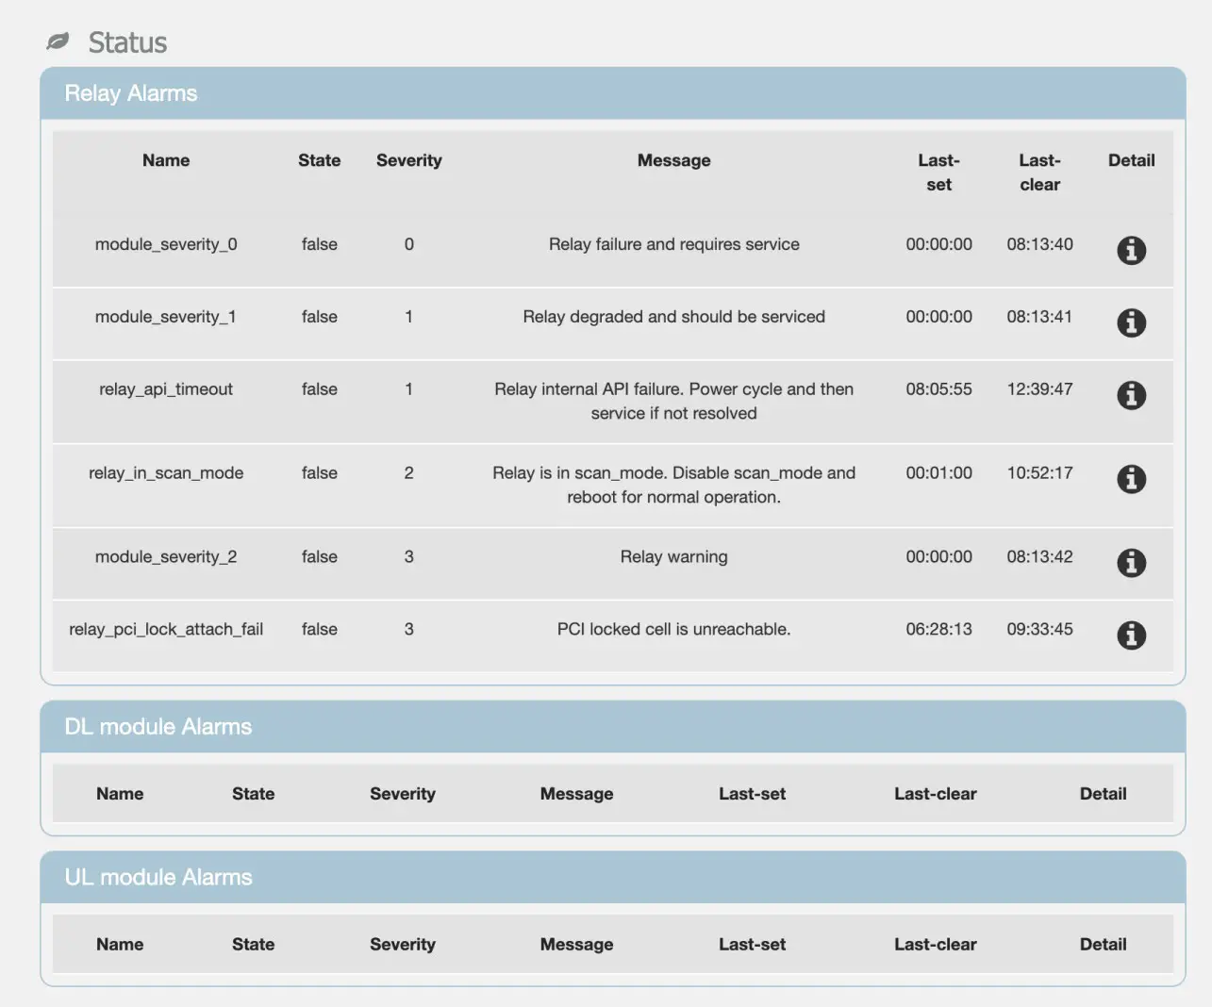View detail info for relay_in_scan_mode alarm
1212x1007 pixels.
pos(1131,479)
